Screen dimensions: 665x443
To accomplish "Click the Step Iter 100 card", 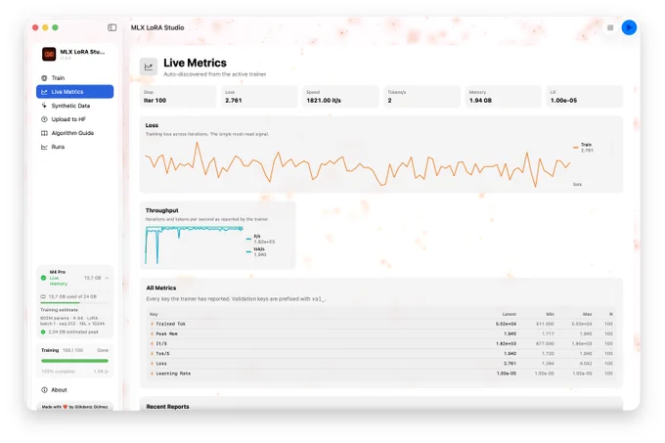I will pyautogui.click(x=178, y=97).
